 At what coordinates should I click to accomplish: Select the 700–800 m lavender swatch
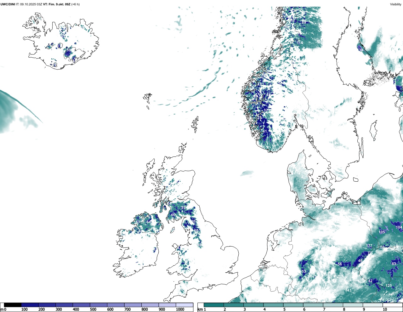click(x=133, y=305)
